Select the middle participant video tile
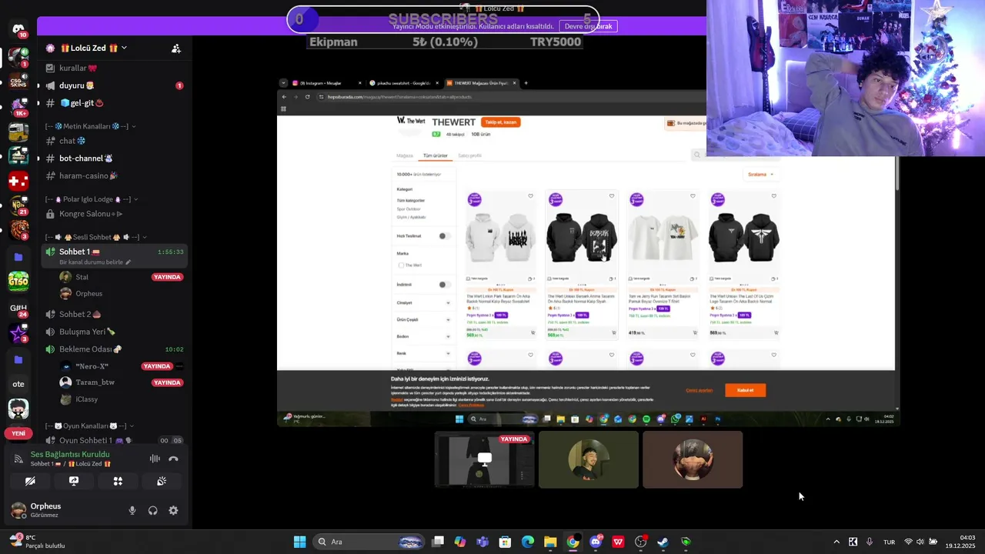985x554 pixels. [589, 459]
